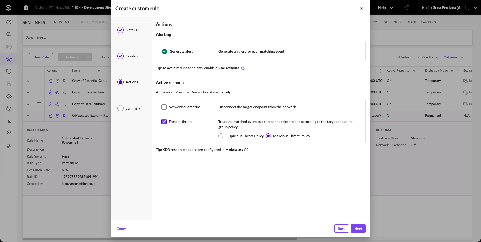The width and height of the screenshot is (481, 242).
Task: Click the horizontal scrollbar at the bottom
Action: (x=160, y=239)
